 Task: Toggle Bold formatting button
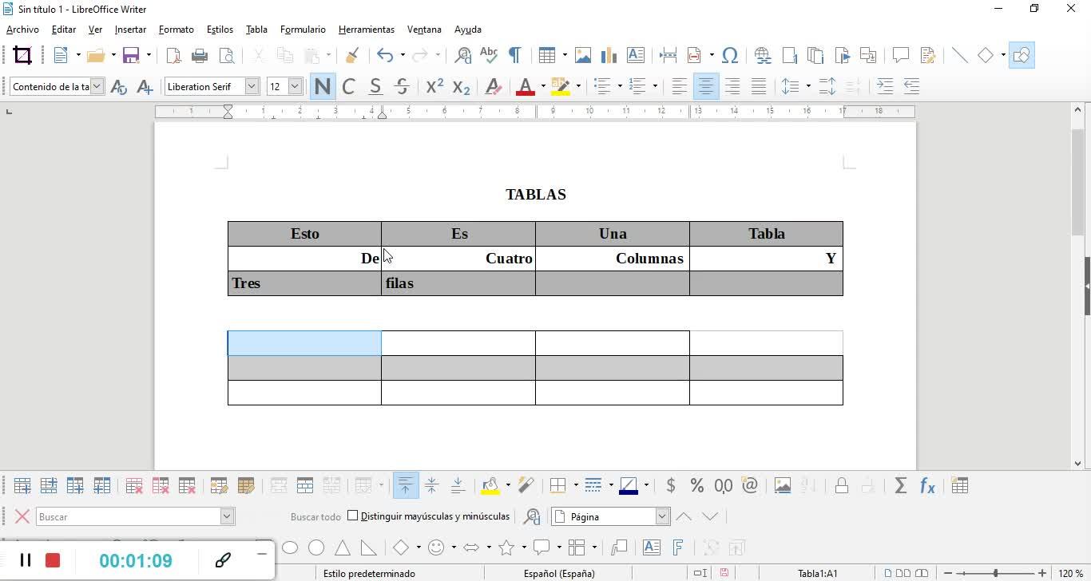coord(323,86)
